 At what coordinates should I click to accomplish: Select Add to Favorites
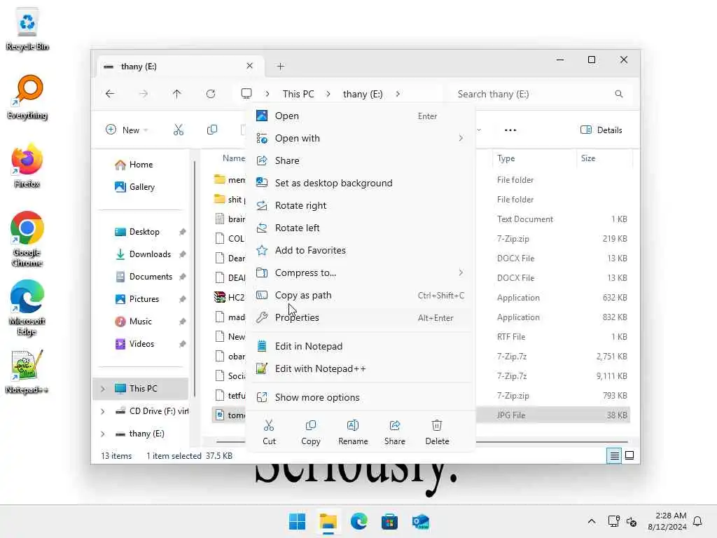[x=361, y=250]
